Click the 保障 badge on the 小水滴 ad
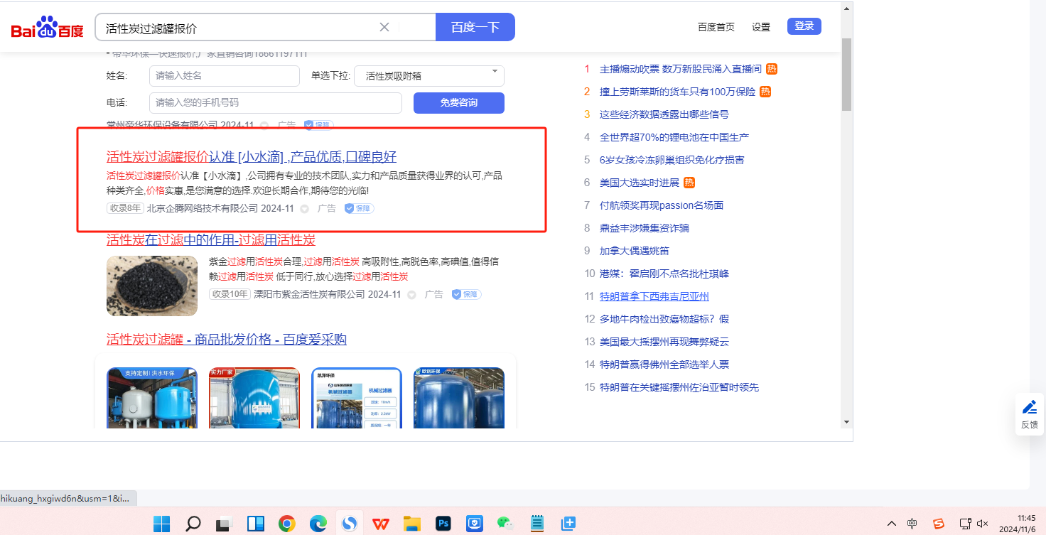Viewport: 1046px width, 535px height. (x=359, y=209)
